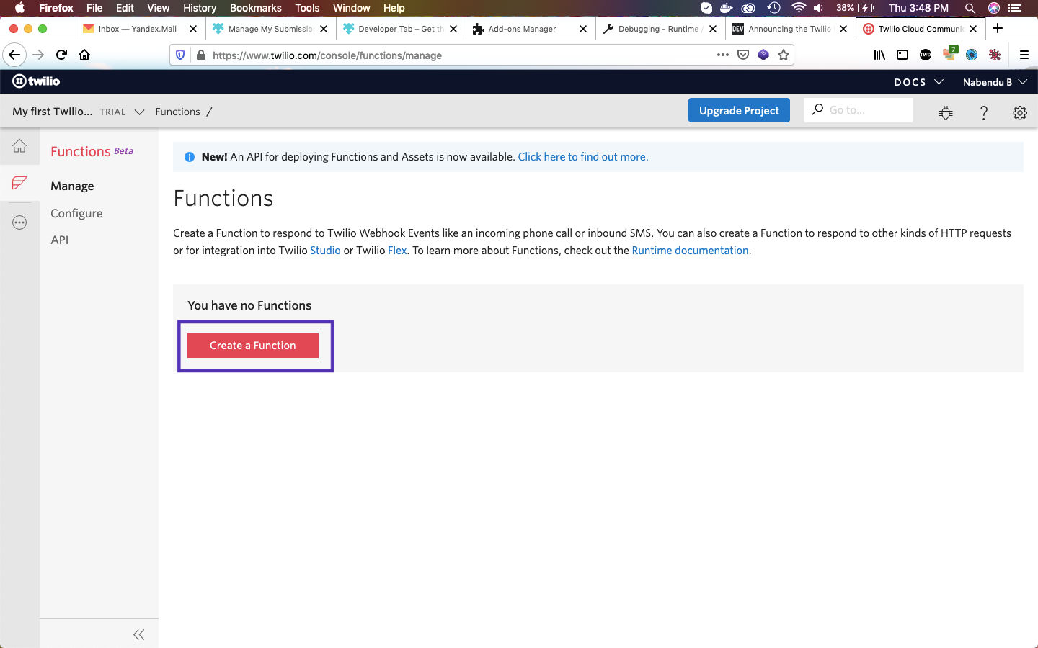The height and width of the screenshot is (648, 1038).
Task: Go to the browser home page
Action: coord(84,55)
